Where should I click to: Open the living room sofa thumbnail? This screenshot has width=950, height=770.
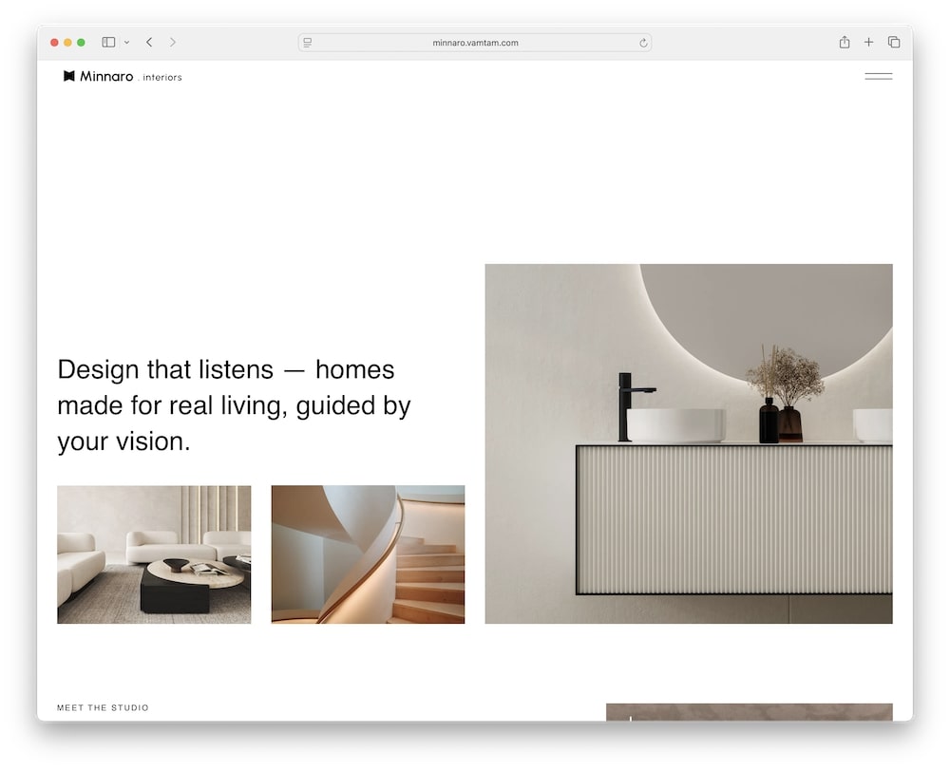(x=154, y=554)
